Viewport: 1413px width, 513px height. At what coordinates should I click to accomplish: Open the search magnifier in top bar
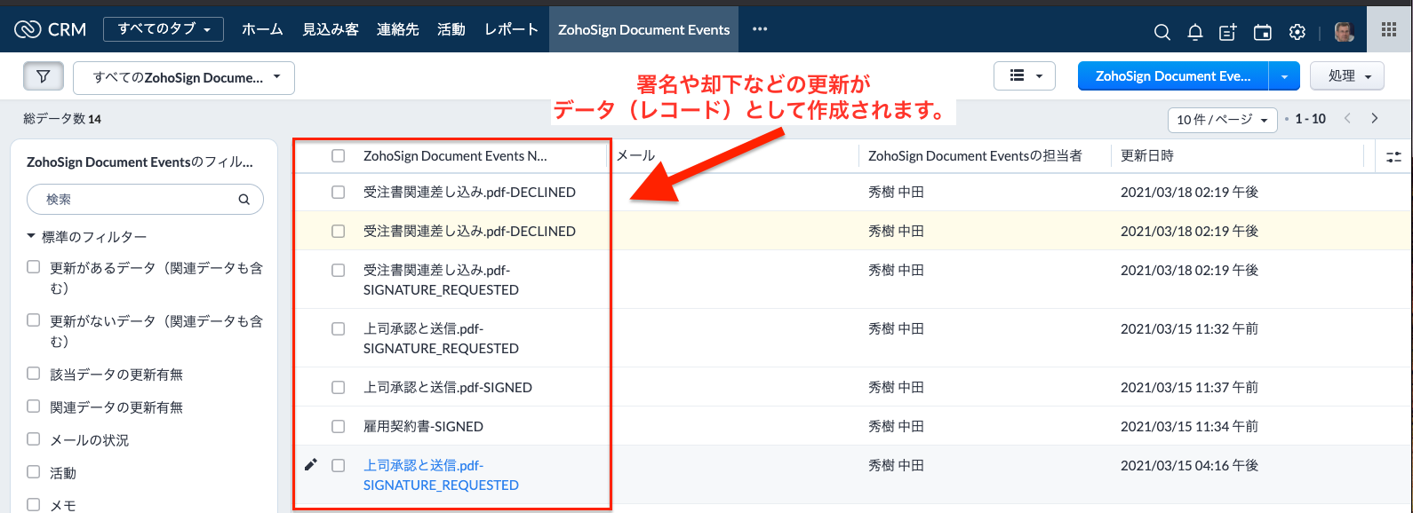1162,32
